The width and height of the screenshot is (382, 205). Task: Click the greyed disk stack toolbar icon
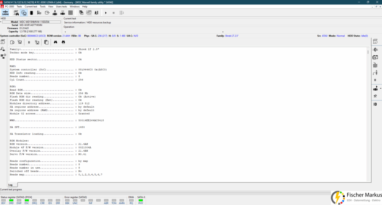tap(89, 13)
